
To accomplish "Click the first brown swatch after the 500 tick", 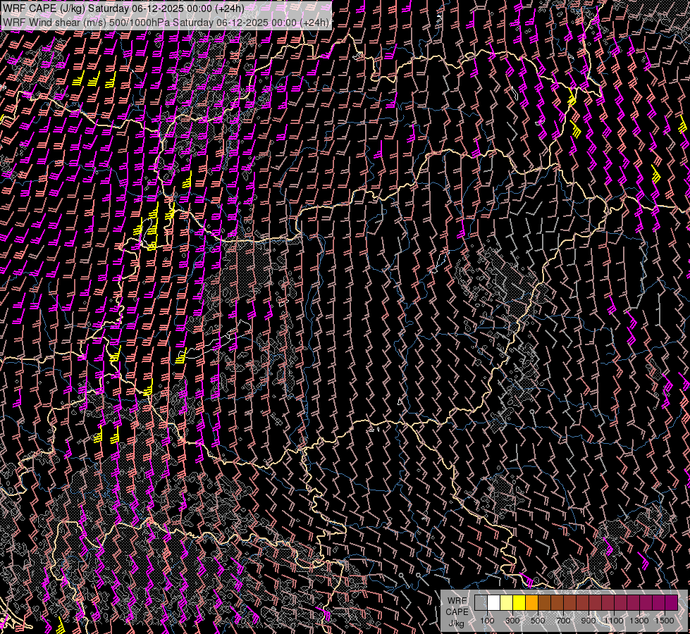I will click(544, 602).
